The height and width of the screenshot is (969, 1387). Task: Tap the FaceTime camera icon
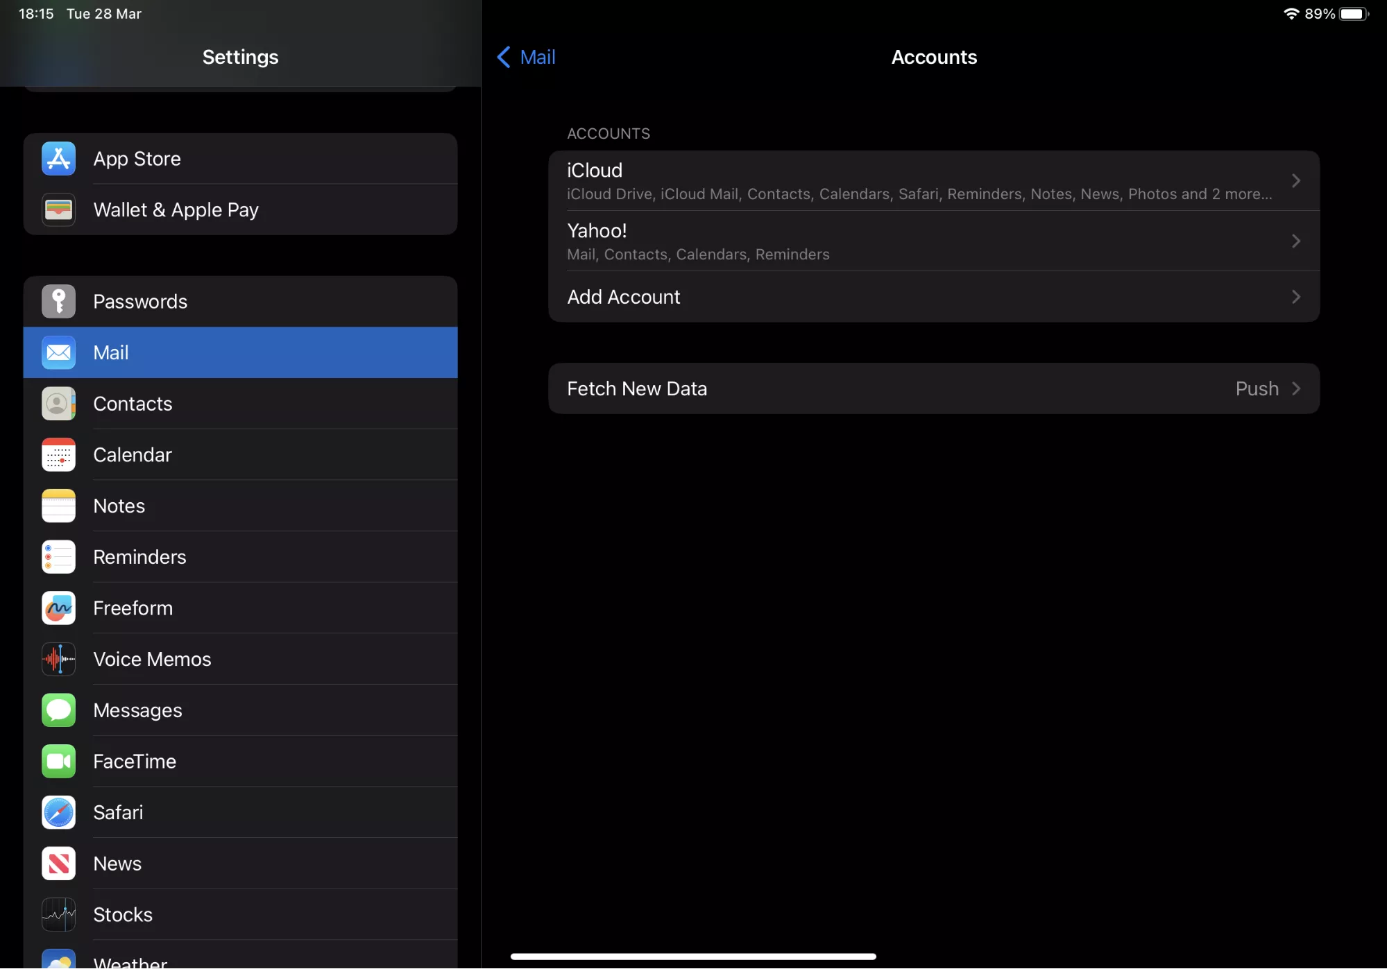(x=58, y=762)
